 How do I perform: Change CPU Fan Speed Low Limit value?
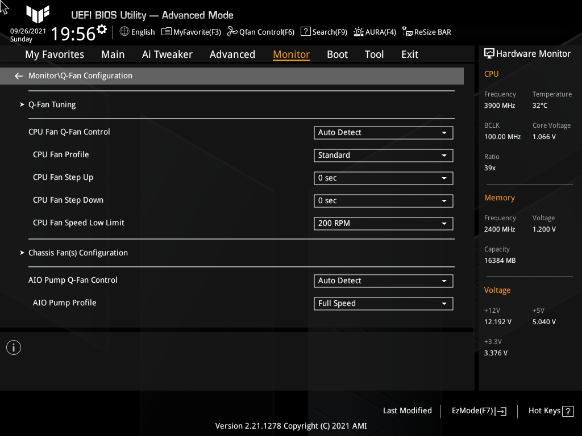pos(383,223)
